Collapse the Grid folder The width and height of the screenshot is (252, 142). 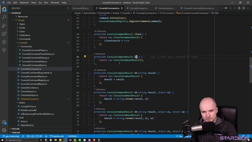[40, 118]
